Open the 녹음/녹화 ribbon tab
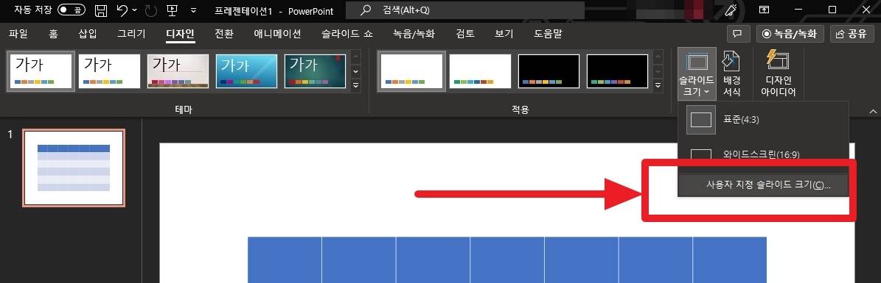The width and height of the screenshot is (881, 283). coord(414,34)
